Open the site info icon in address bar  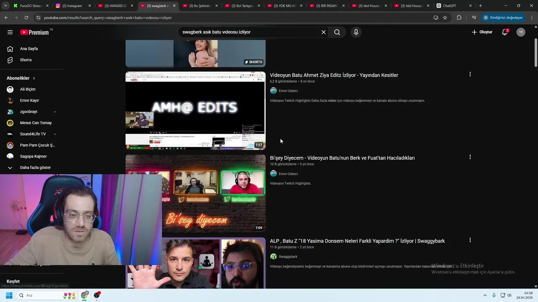[x=38, y=18]
